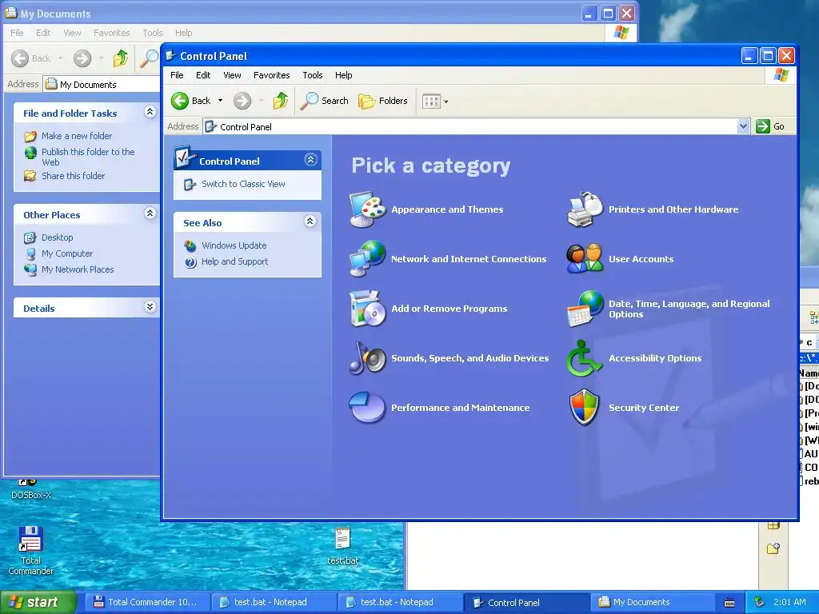Click Make a new folder in My Documents

pyautogui.click(x=77, y=136)
